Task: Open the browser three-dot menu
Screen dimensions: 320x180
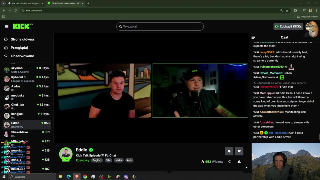Action: pyautogui.click(x=316, y=10)
